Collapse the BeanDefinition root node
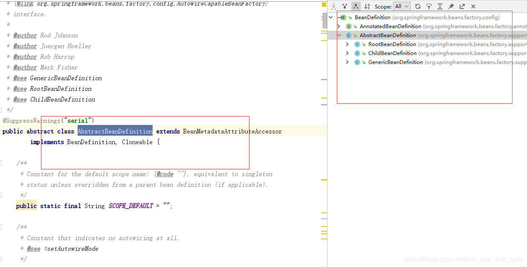The image size is (527, 267). [x=330, y=17]
